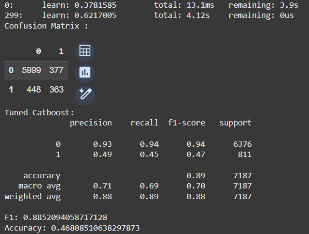Click confusion matrix column header 1
This screenshot has height=234, width=309.
(61, 51)
